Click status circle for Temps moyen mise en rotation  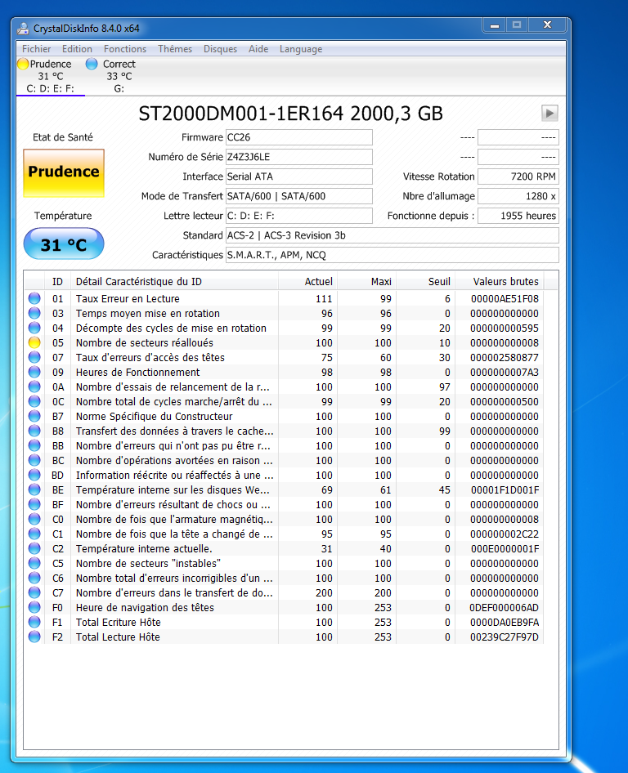(34, 314)
